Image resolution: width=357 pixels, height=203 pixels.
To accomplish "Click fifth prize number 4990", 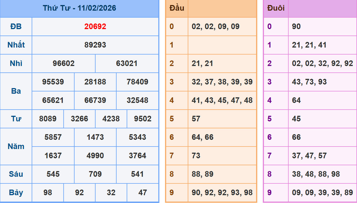I will [x=95, y=156].
